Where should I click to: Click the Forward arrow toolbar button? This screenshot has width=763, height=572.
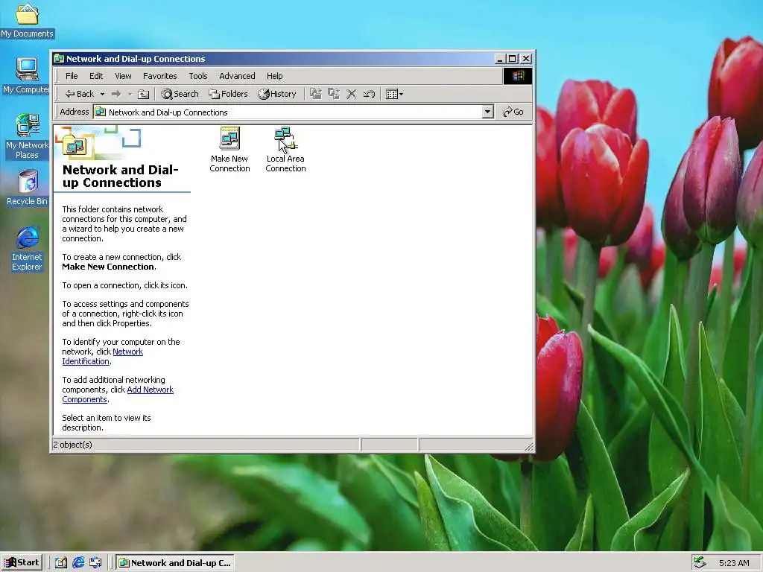click(x=116, y=94)
